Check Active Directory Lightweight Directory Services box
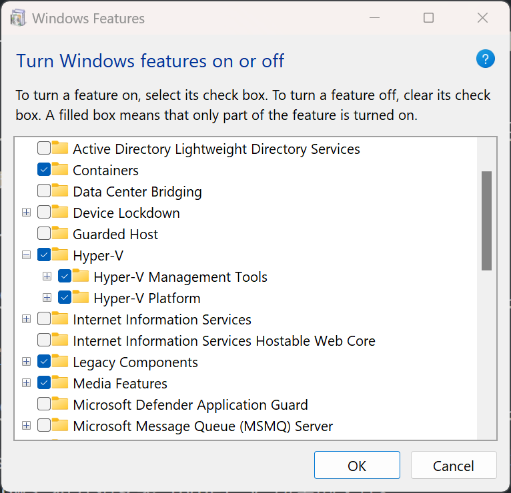511x493 pixels. click(x=44, y=149)
